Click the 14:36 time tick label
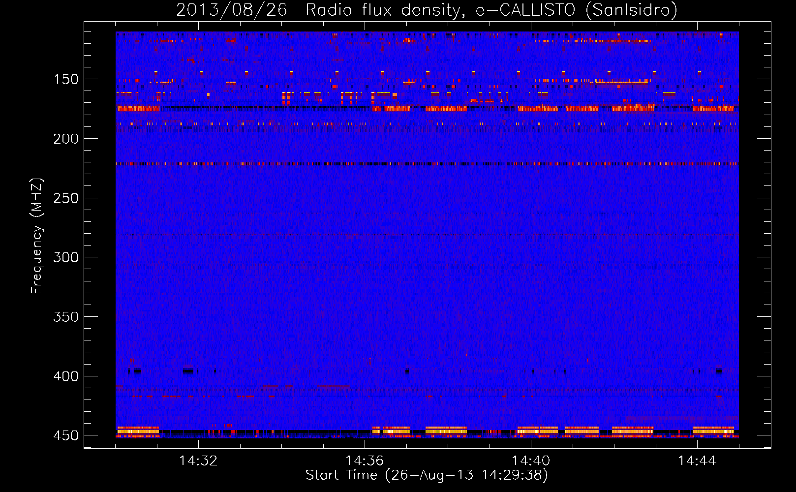This screenshot has height=492, width=796. tap(365, 461)
